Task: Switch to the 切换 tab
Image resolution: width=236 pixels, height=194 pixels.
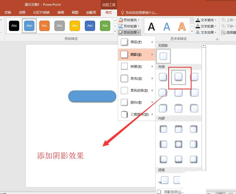Action: tap(8, 12)
